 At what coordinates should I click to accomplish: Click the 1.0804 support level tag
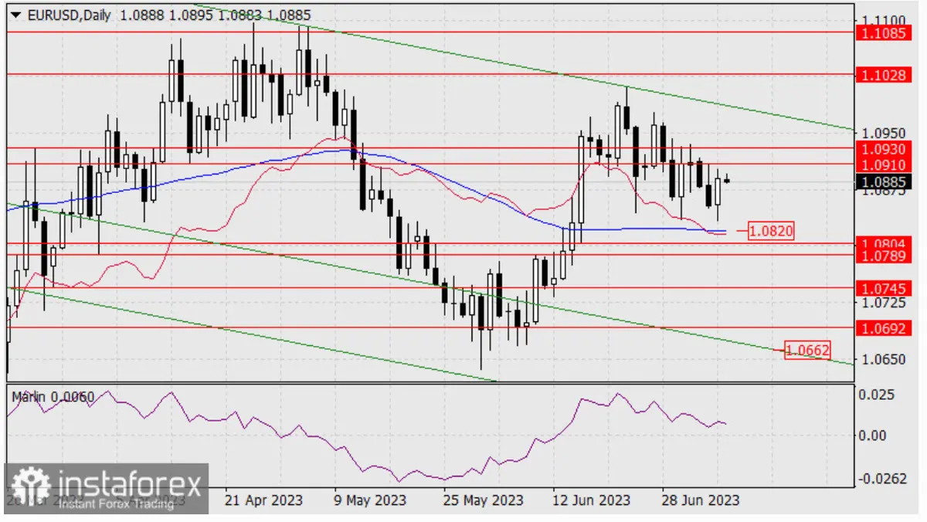click(882, 243)
